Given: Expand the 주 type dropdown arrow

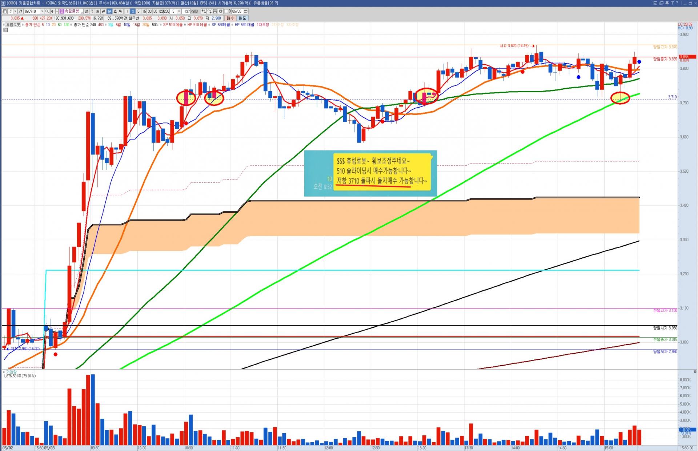Looking at the screenshot, I should pyautogui.click(x=15, y=11).
